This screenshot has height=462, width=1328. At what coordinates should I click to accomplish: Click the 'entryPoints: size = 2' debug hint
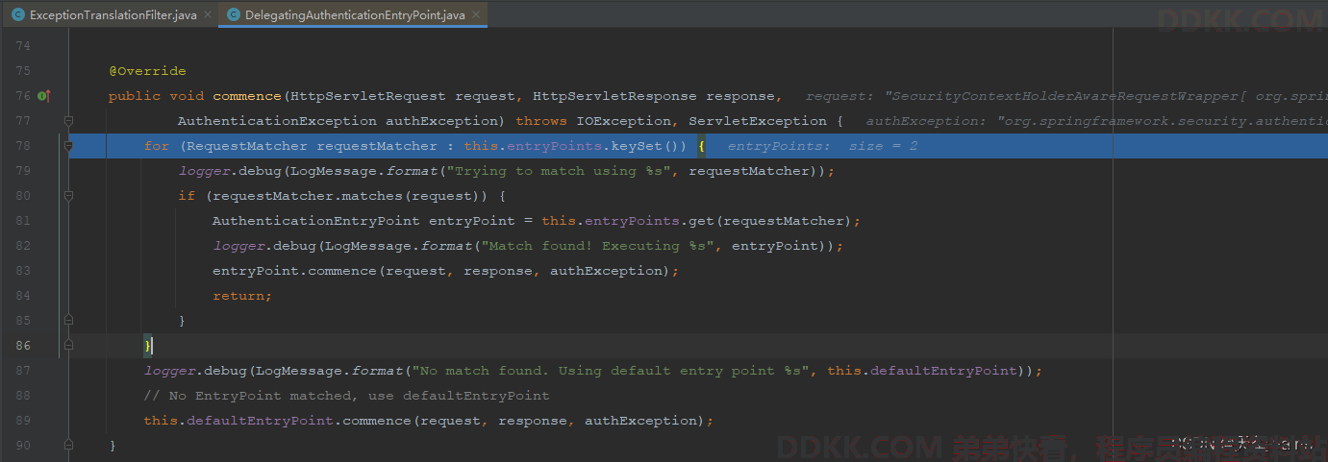tap(822, 146)
